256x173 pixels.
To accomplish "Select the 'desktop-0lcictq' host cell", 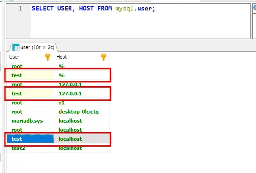I will point(82,112).
